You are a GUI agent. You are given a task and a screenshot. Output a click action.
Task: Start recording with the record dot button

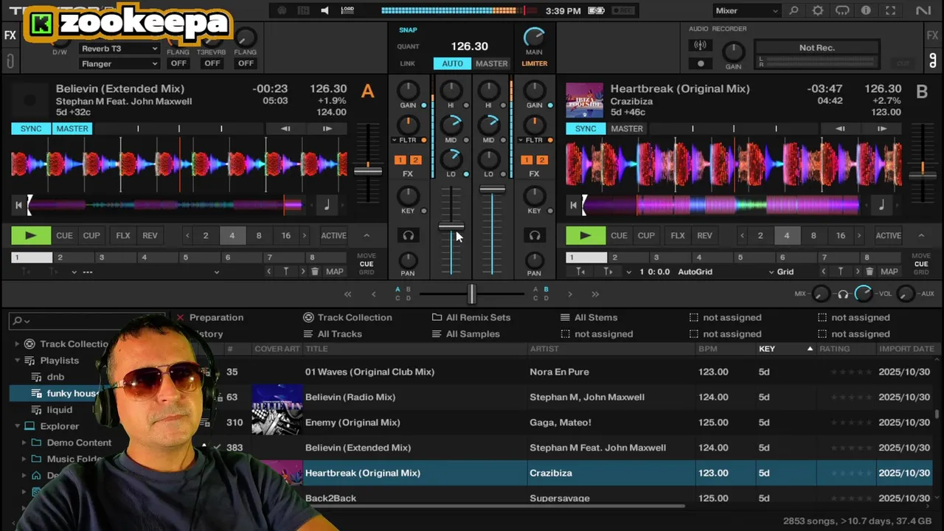pos(701,63)
